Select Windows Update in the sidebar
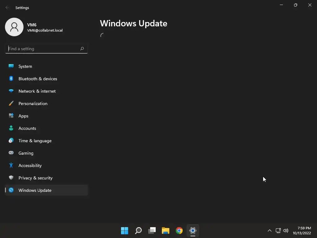This screenshot has height=238, width=317. click(x=46, y=190)
